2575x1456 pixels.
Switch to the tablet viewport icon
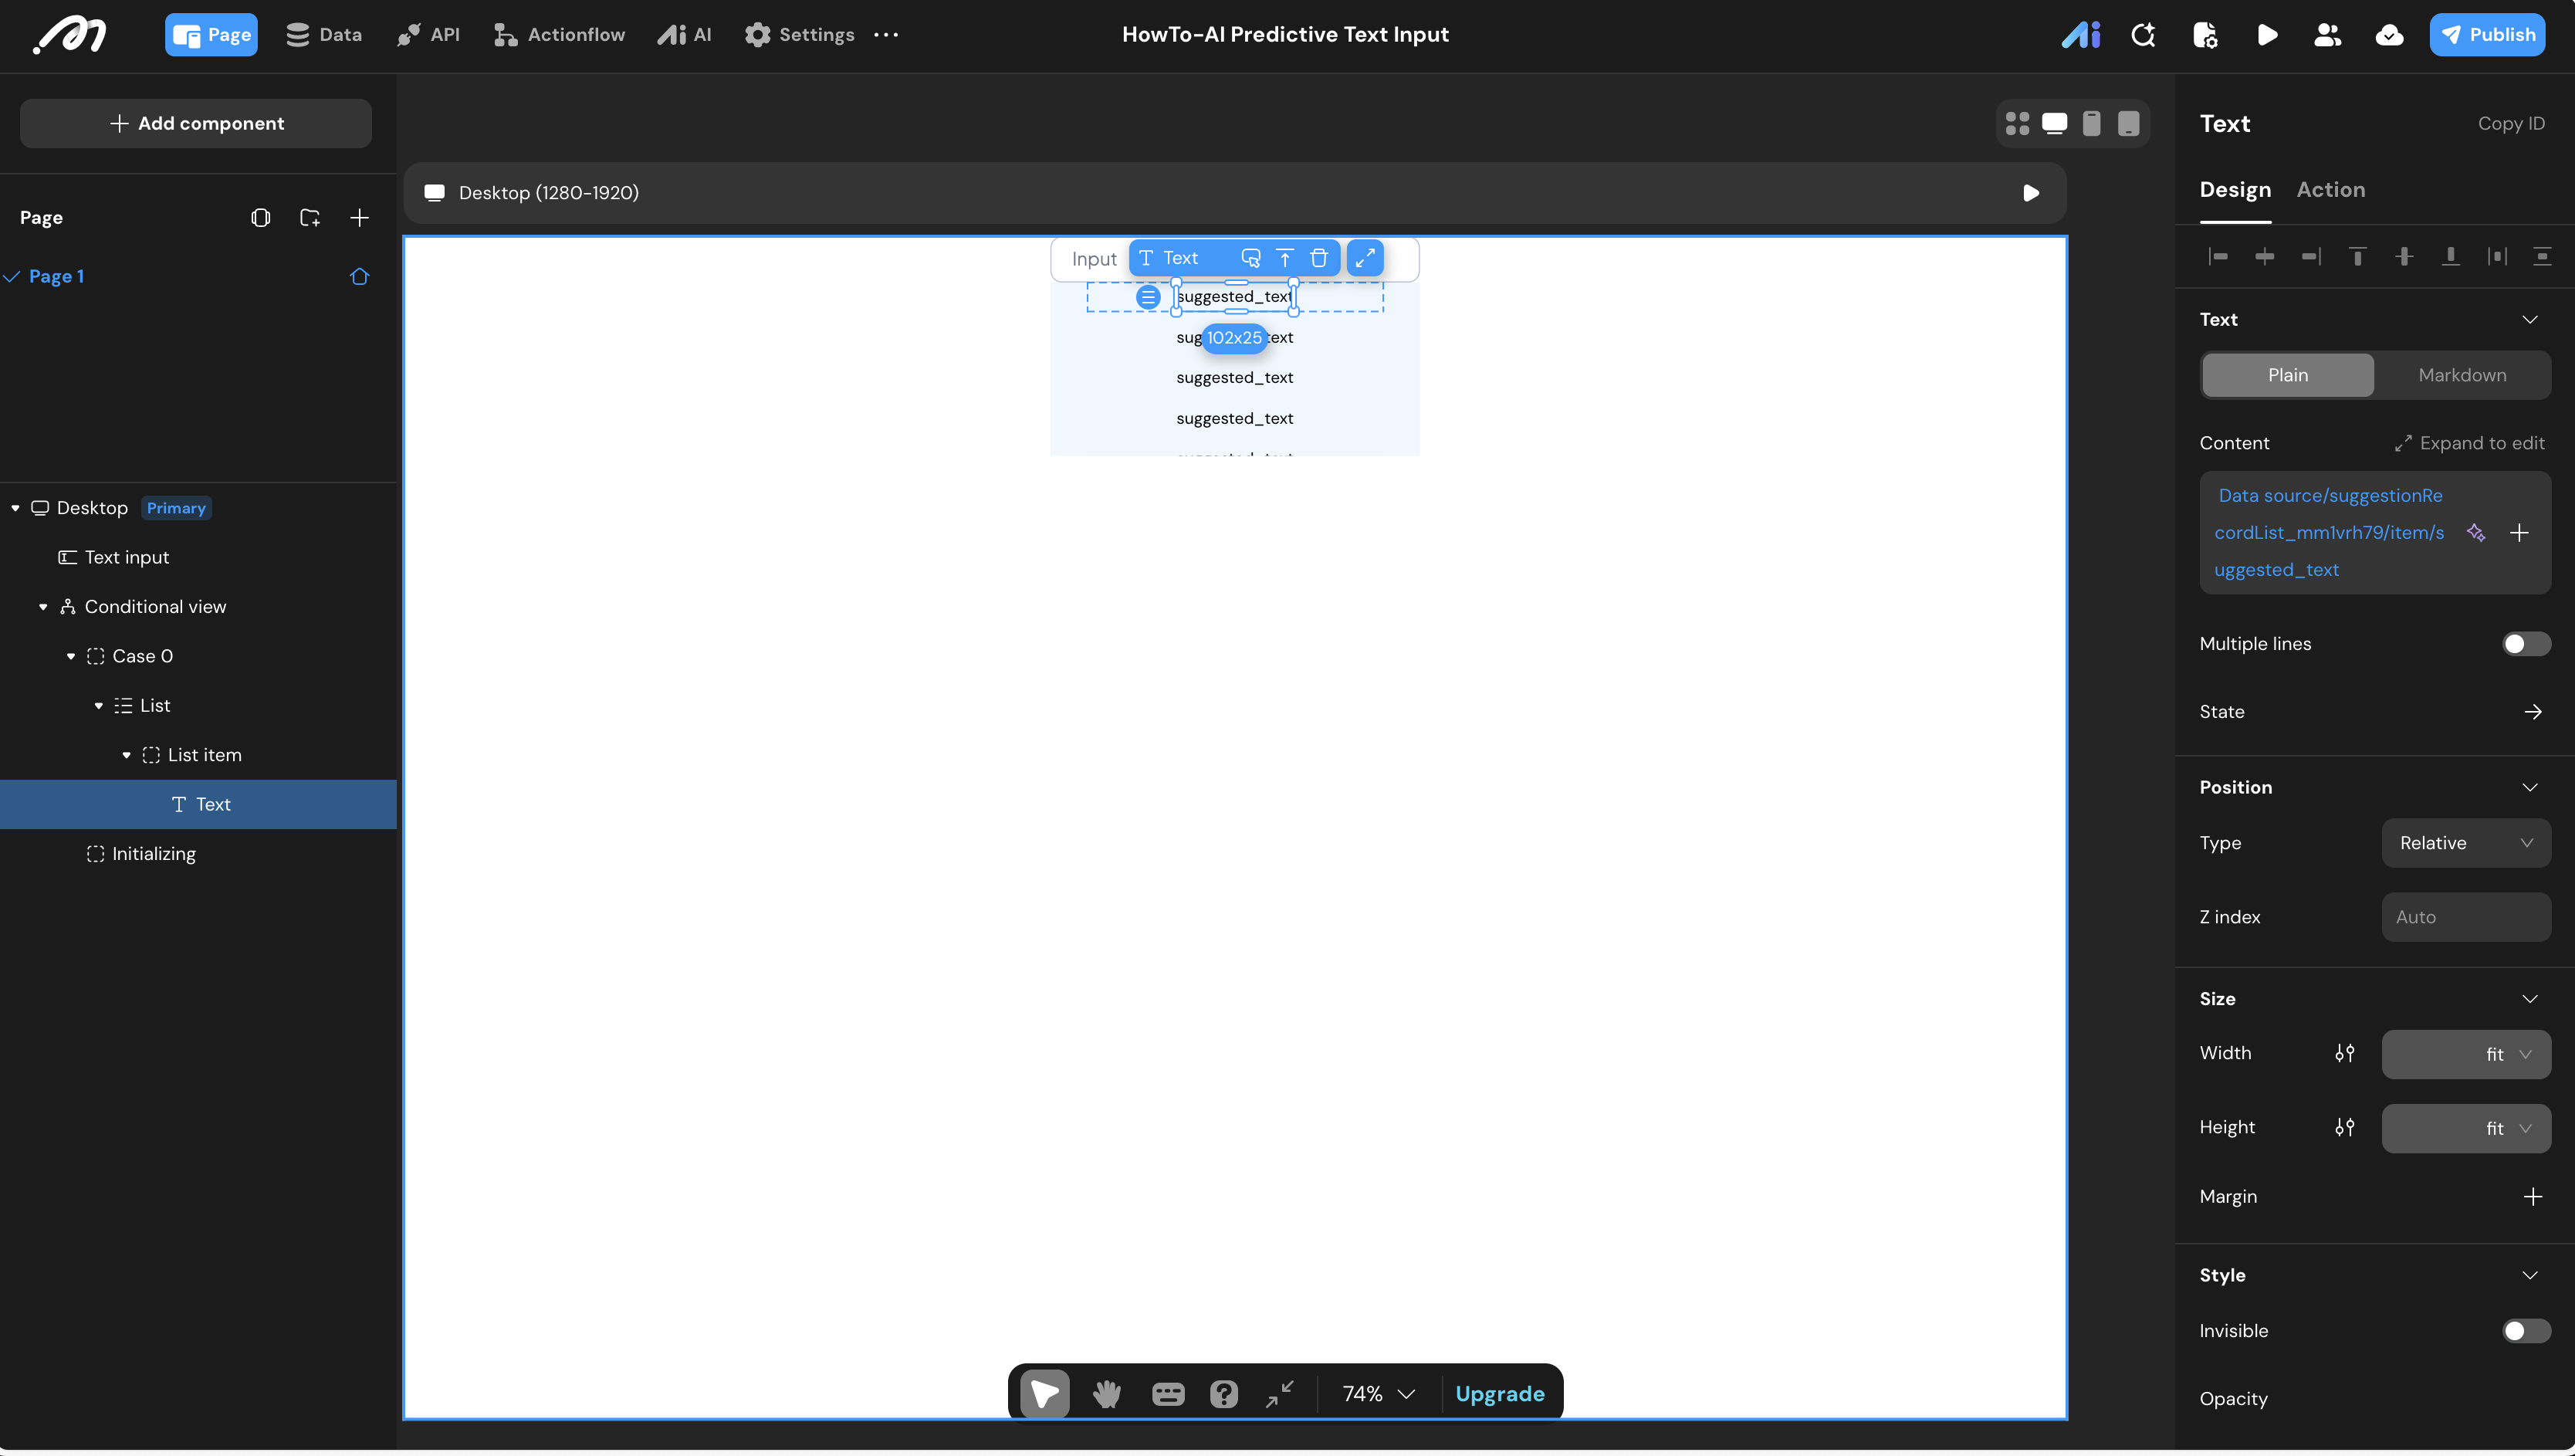point(2128,123)
